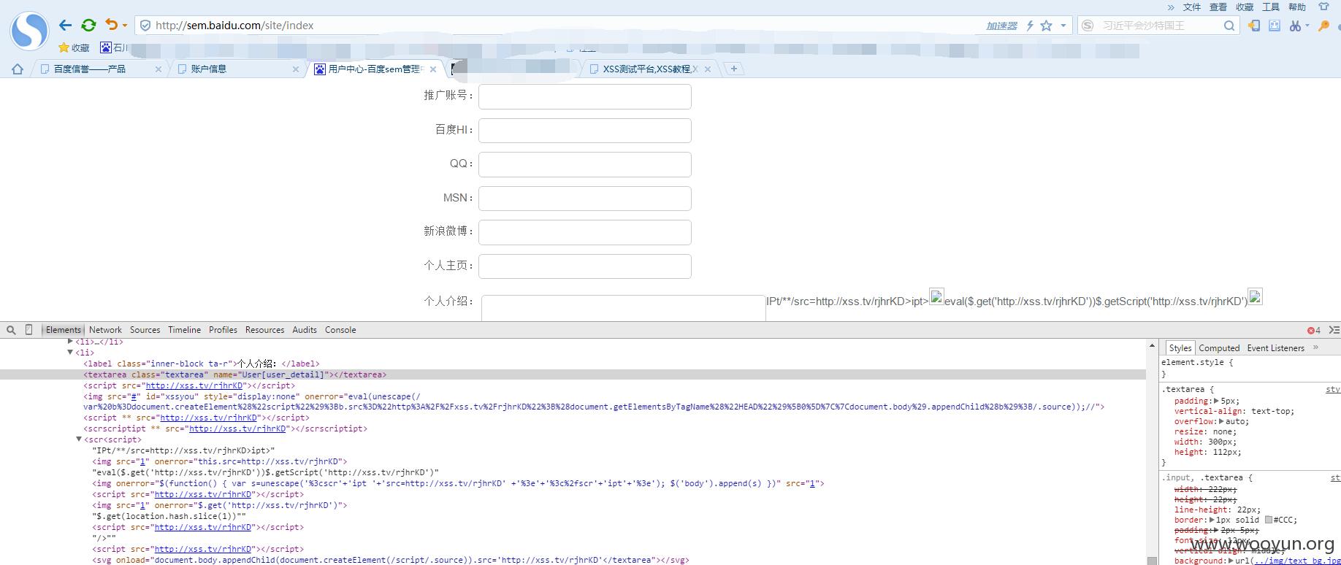Close the XSS测试平台 tab
1341x565 pixels.
tap(708, 69)
